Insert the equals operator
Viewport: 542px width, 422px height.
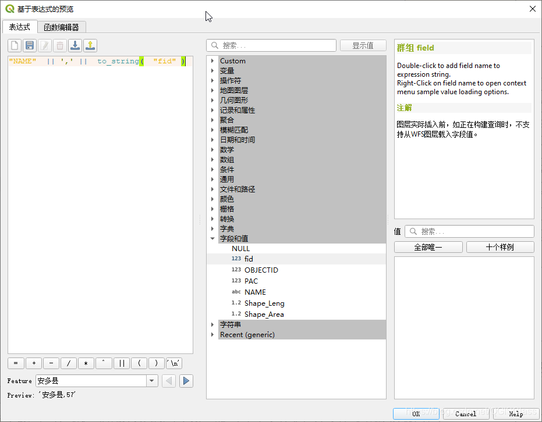tap(16, 363)
